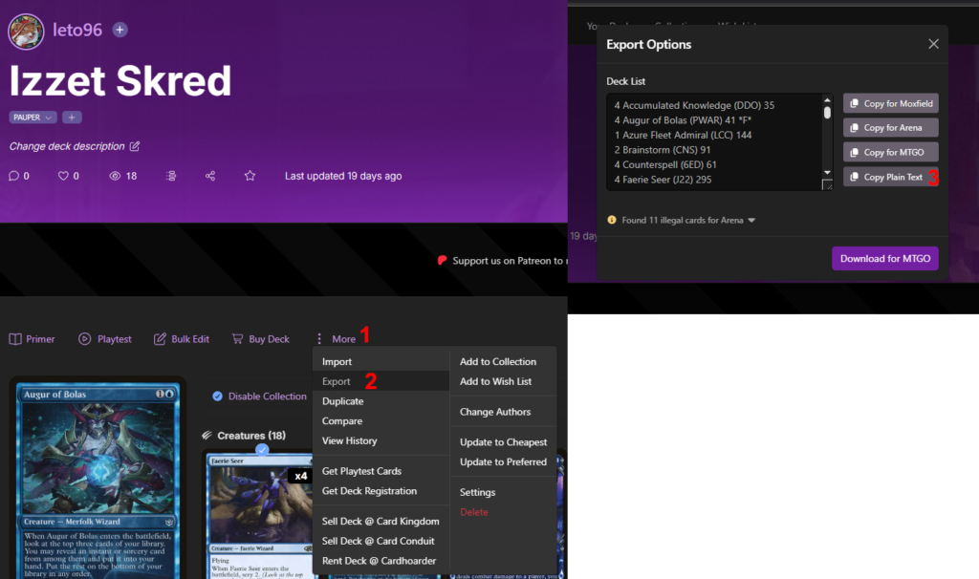Edit deck description pencil icon
This screenshot has height=579, width=979.
click(135, 146)
